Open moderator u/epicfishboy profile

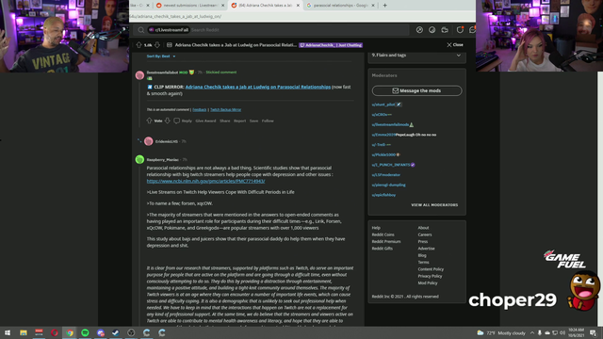pyautogui.click(x=383, y=195)
